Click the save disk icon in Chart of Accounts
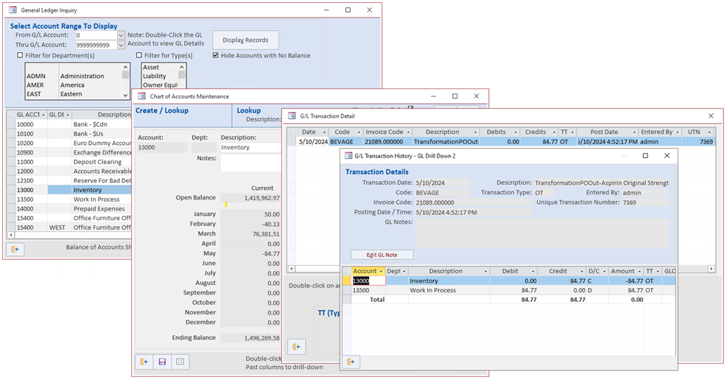727x380 pixels. point(161,362)
